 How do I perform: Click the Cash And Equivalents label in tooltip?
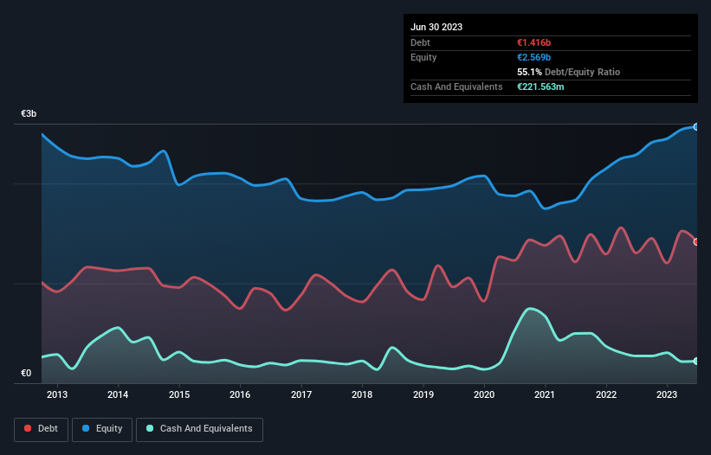coord(456,87)
